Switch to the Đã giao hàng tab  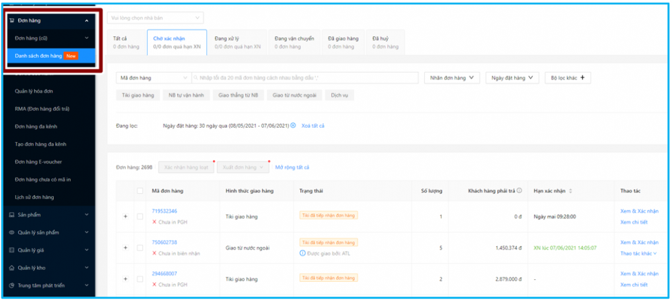(343, 42)
